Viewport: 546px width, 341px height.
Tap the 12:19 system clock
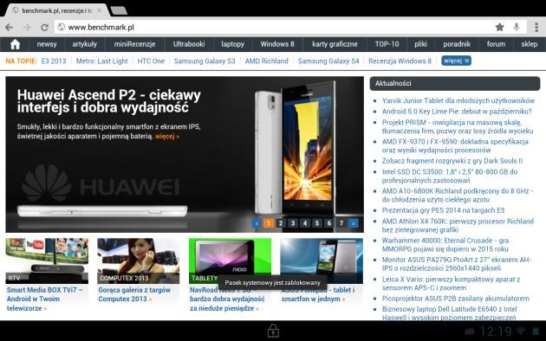tap(496, 331)
